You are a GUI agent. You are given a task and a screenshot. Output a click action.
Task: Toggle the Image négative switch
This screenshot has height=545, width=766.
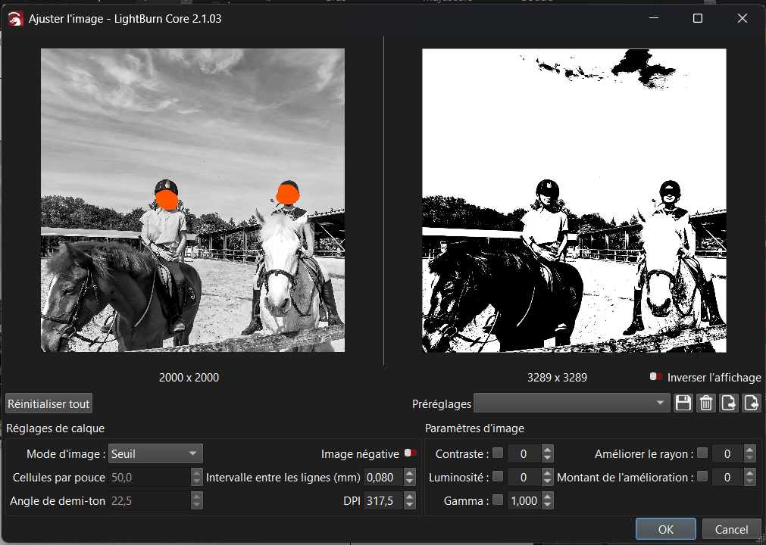[411, 453]
